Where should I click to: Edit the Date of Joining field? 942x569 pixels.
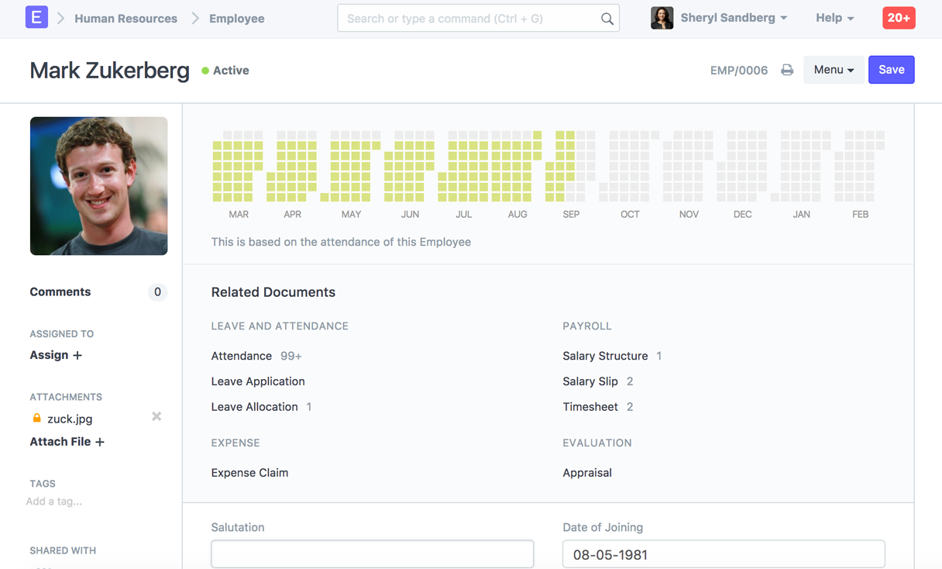[724, 554]
